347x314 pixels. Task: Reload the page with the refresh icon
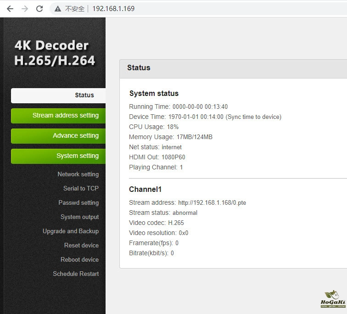pos(39,9)
